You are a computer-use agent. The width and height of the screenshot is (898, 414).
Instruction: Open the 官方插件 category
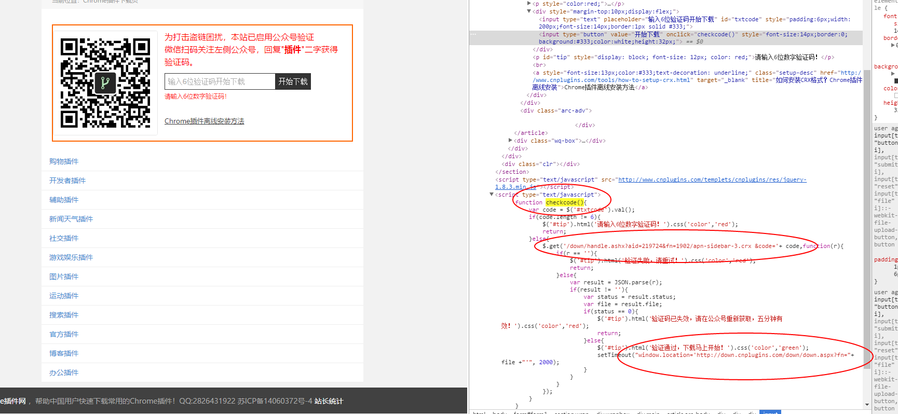[64, 334]
